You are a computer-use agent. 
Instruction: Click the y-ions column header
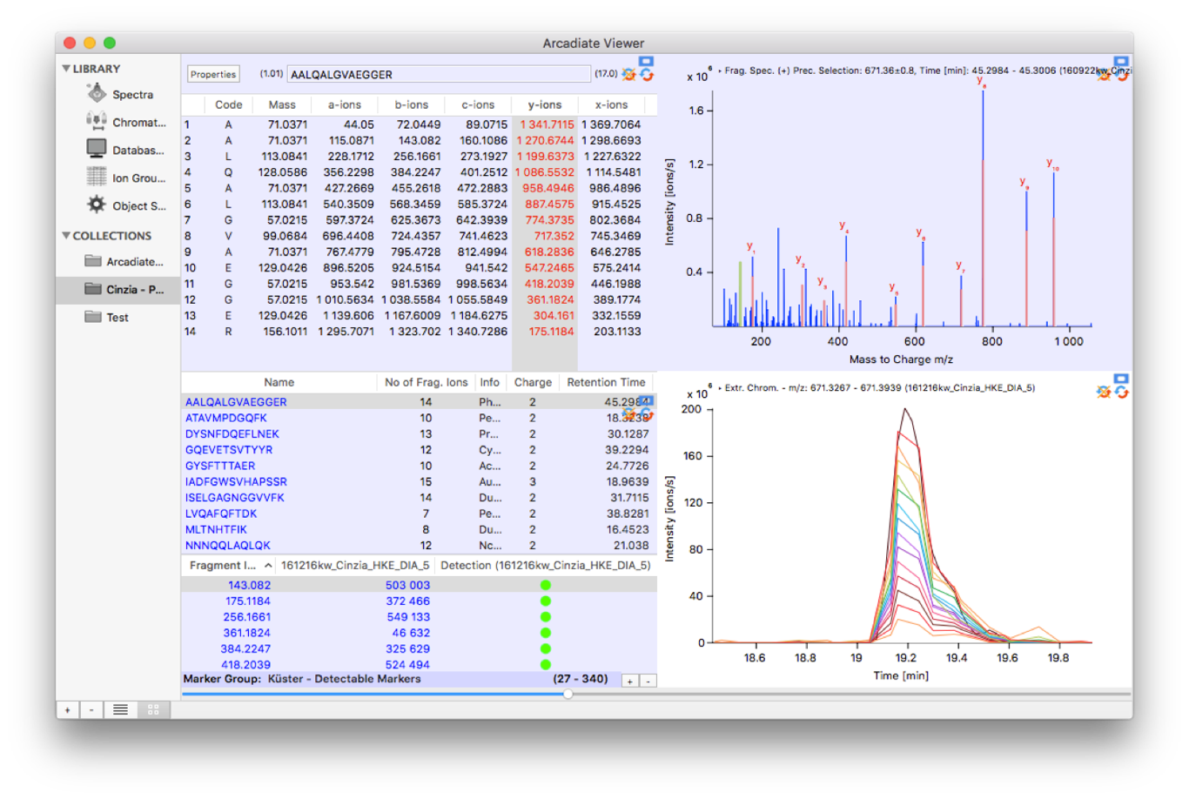pos(545,104)
